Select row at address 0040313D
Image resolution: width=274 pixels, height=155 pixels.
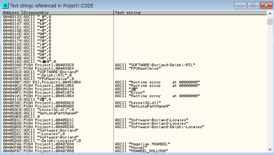(134, 20)
